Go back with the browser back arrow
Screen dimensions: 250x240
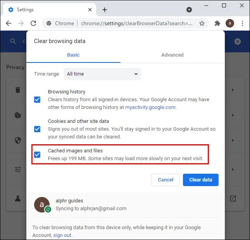(x=9, y=23)
